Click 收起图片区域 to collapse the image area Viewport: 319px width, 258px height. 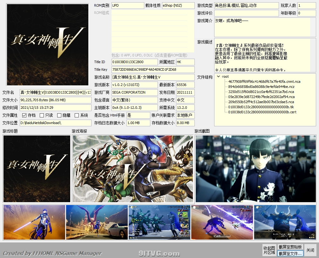click(x=269, y=250)
